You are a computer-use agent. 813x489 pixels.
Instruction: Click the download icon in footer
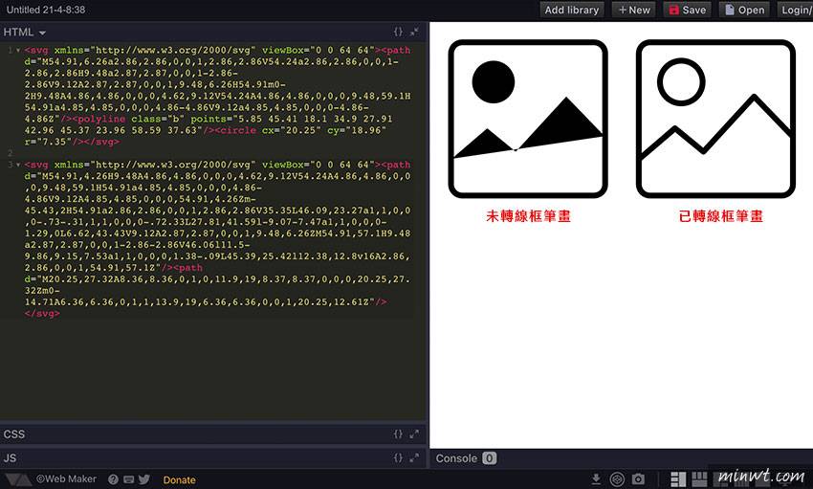click(596, 478)
